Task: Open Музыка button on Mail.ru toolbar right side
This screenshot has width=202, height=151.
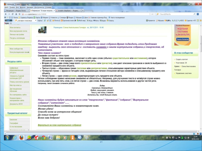Action: click(160, 21)
